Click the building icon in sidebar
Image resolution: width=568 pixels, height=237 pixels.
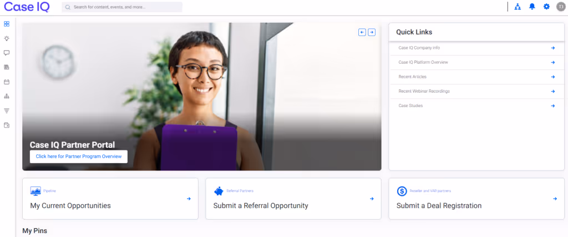[x=7, y=67]
